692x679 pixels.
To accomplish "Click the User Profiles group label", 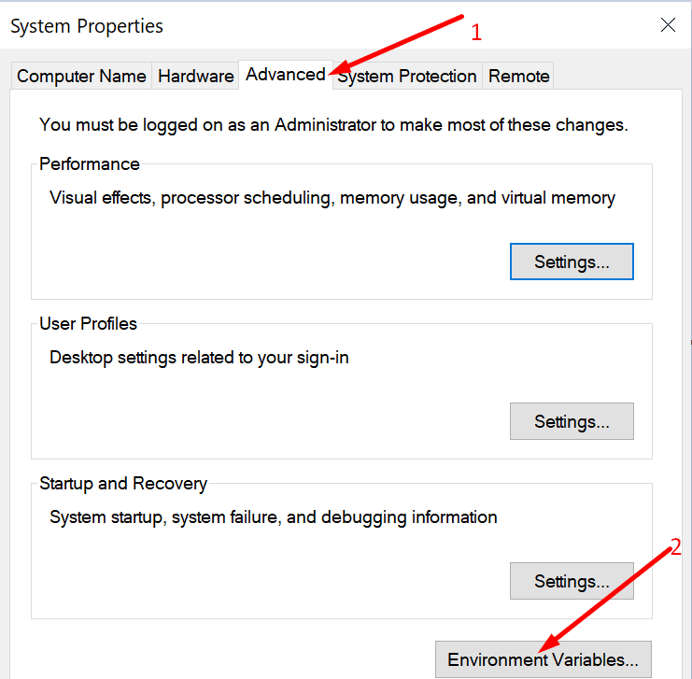I will (88, 323).
